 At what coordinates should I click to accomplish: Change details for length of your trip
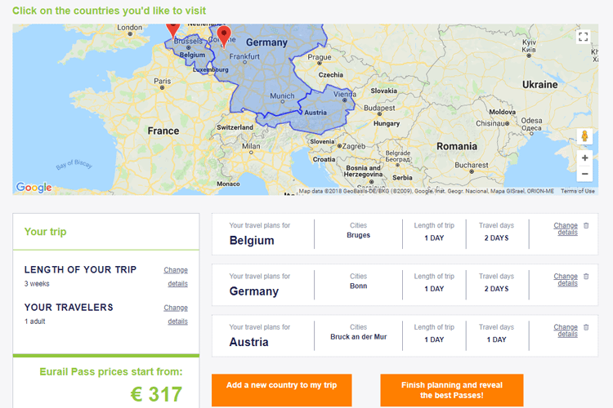176,277
